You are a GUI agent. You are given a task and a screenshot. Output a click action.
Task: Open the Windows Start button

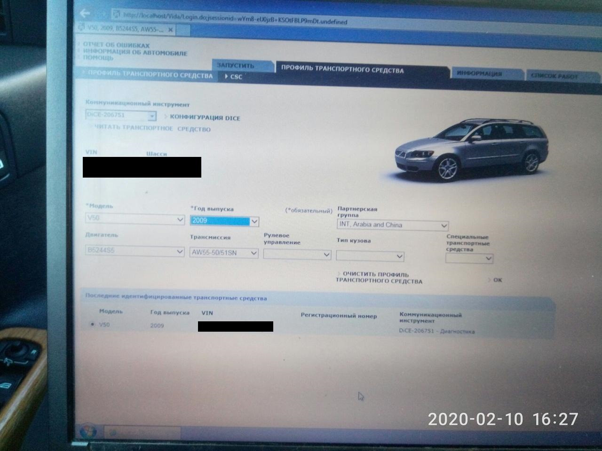point(88,430)
